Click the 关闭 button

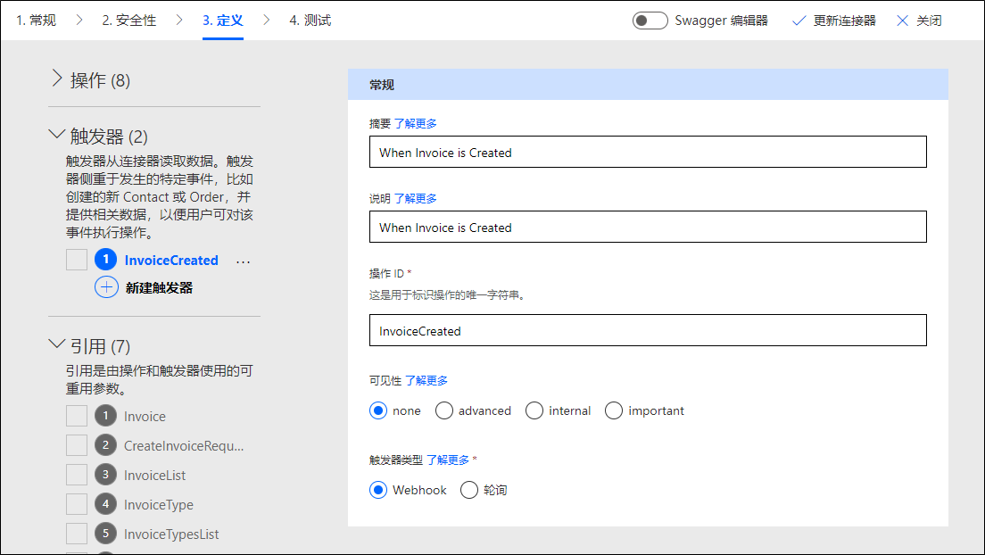[x=919, y=21]
